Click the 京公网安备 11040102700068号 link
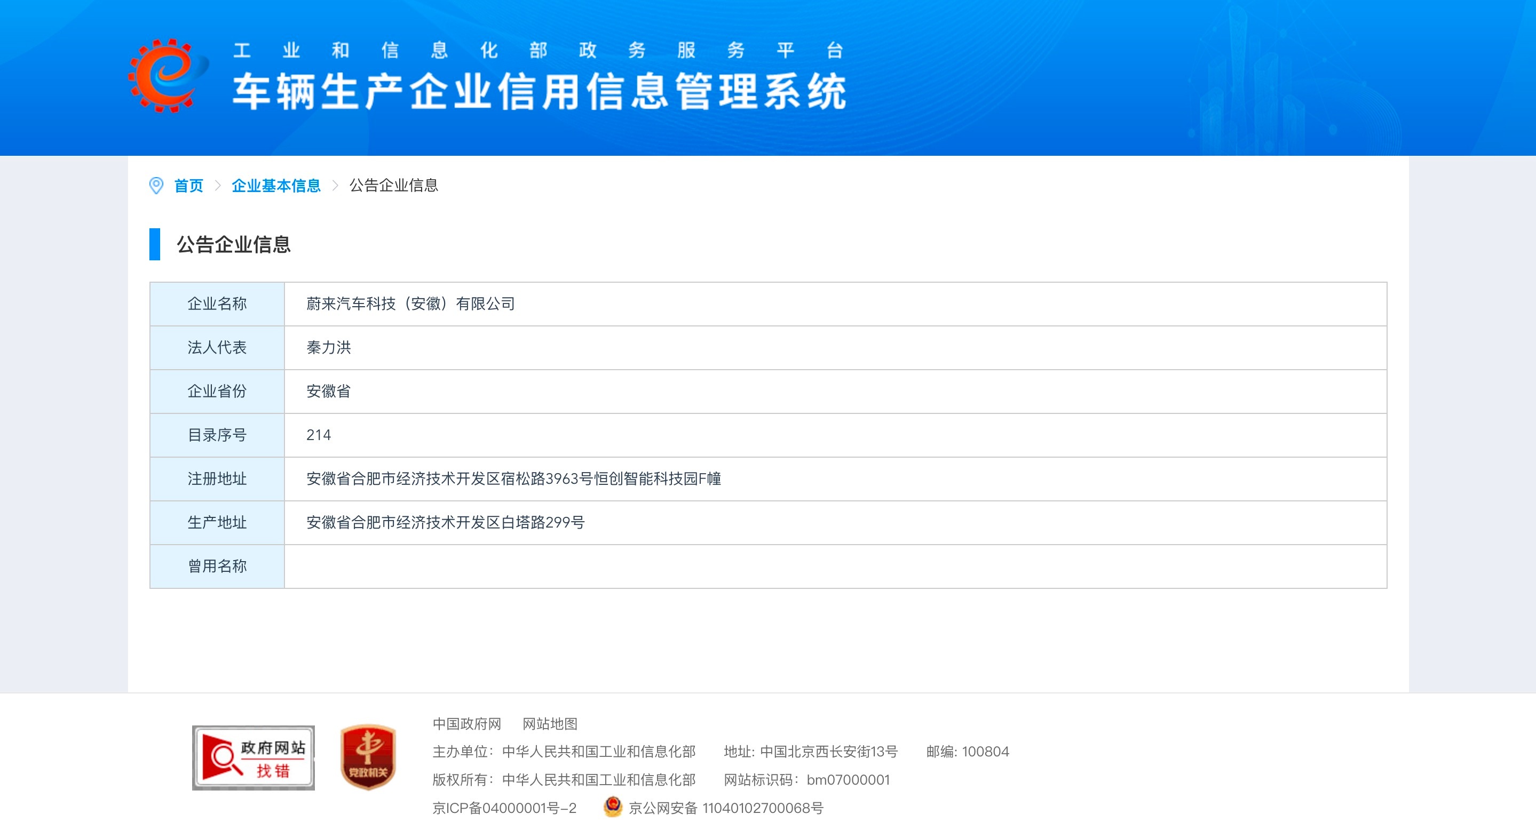1536x830 pixels. point(726,808)
